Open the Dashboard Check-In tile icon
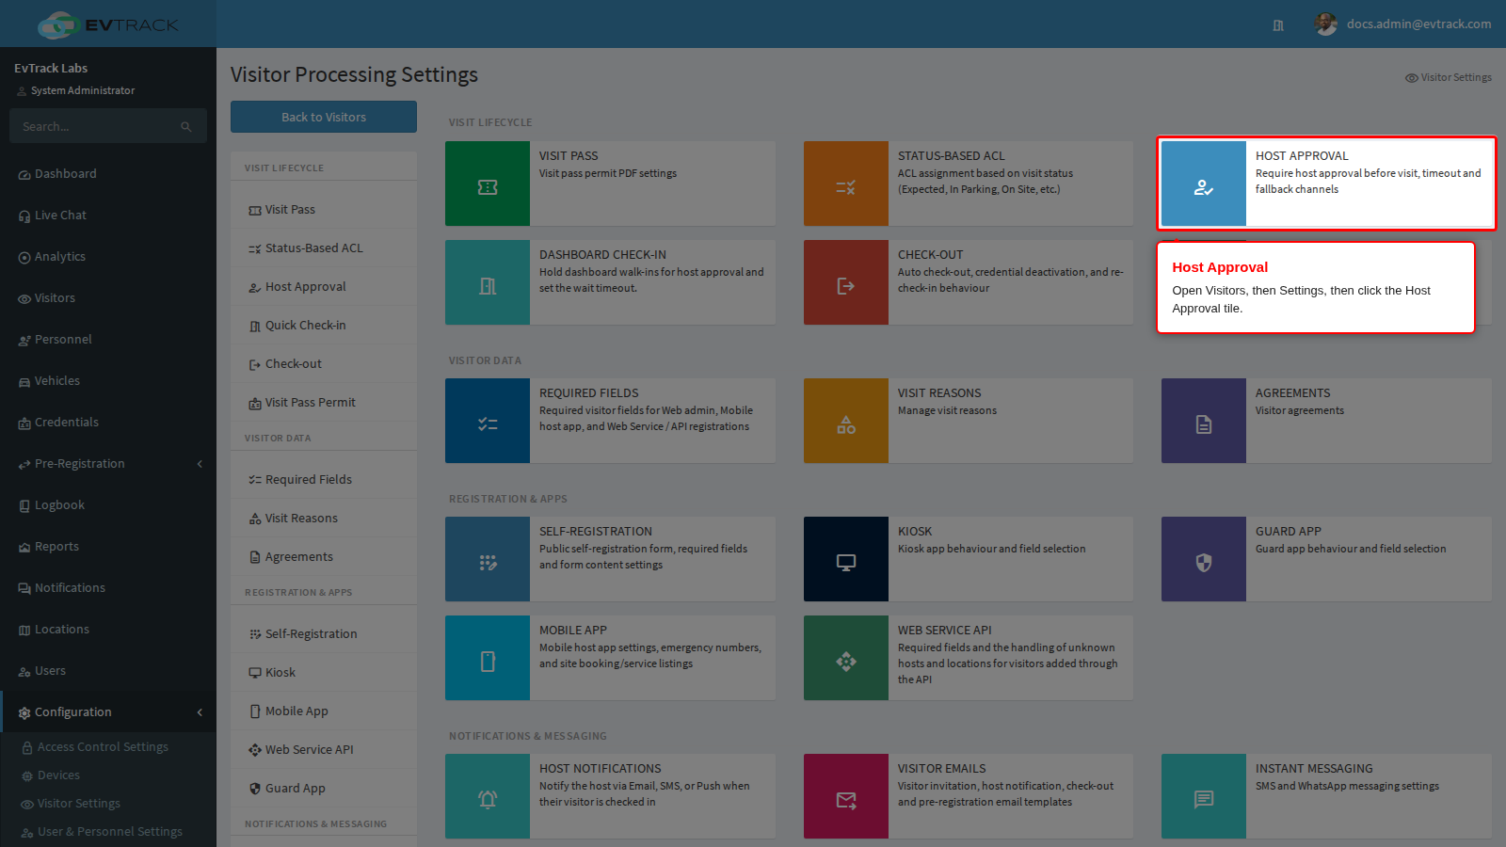 click(x=488, y=282)
